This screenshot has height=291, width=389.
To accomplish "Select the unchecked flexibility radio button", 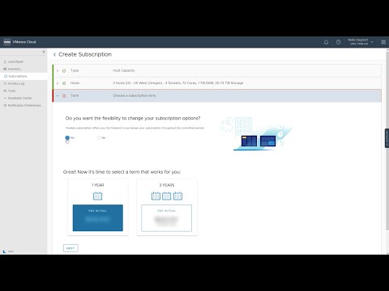I will (x=99, y=137).
